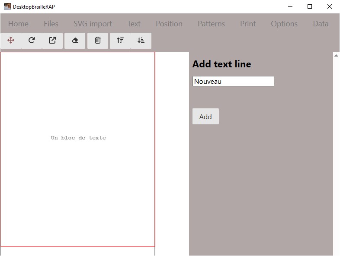
Task: Close the DesktopBrailleRAP window
Action: point(329,6)
